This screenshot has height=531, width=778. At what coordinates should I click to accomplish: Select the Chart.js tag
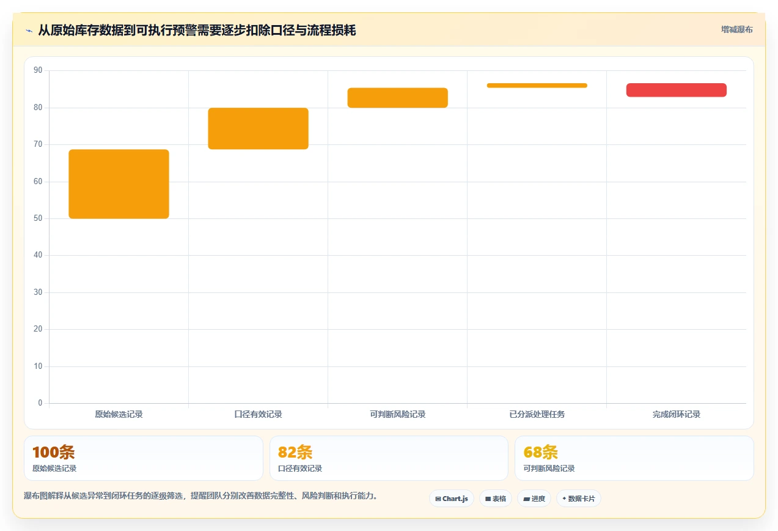[452, 499]
